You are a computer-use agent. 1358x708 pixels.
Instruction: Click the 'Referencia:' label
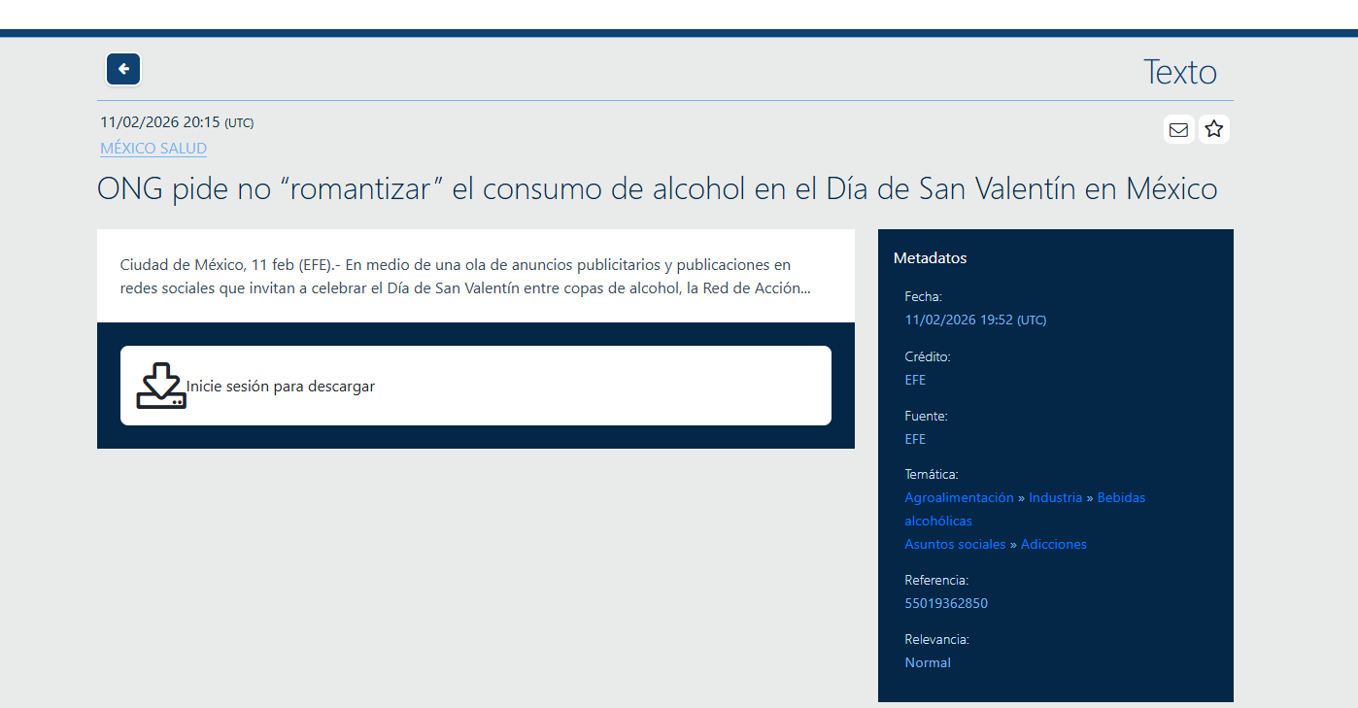tap(936, 580)
